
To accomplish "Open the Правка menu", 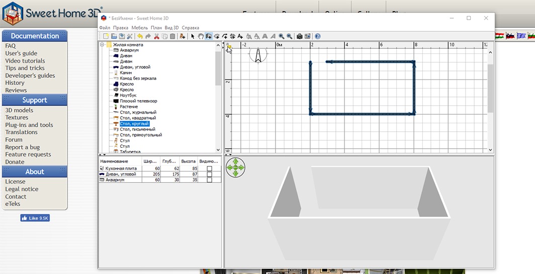I will (x=121, y=28).
